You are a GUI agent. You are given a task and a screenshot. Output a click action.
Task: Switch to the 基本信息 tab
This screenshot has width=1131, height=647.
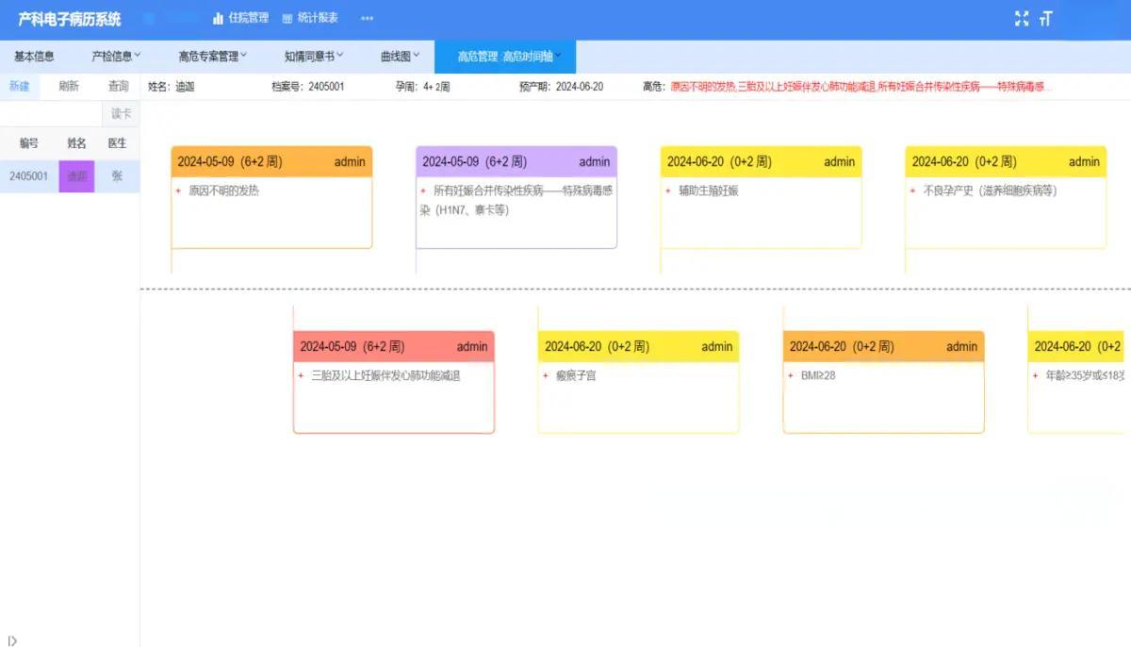34,57
